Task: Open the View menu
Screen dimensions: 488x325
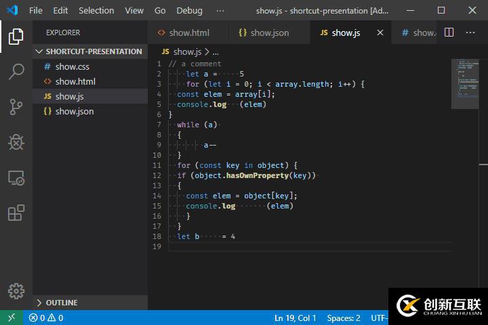Action: pos(134,11)
